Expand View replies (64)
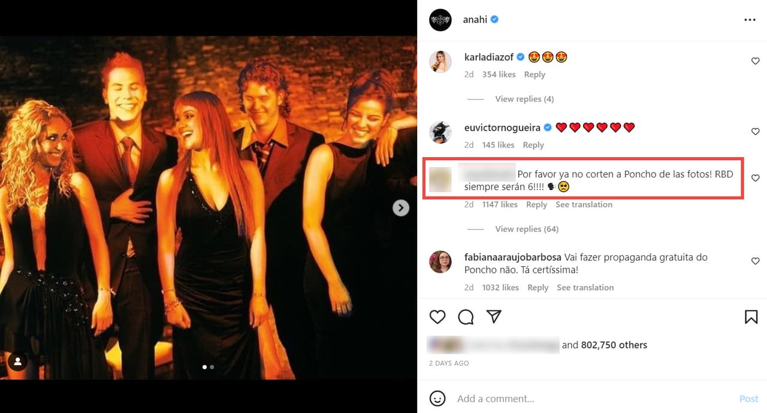The image size is (767, 413). click(x=527, y=229)
